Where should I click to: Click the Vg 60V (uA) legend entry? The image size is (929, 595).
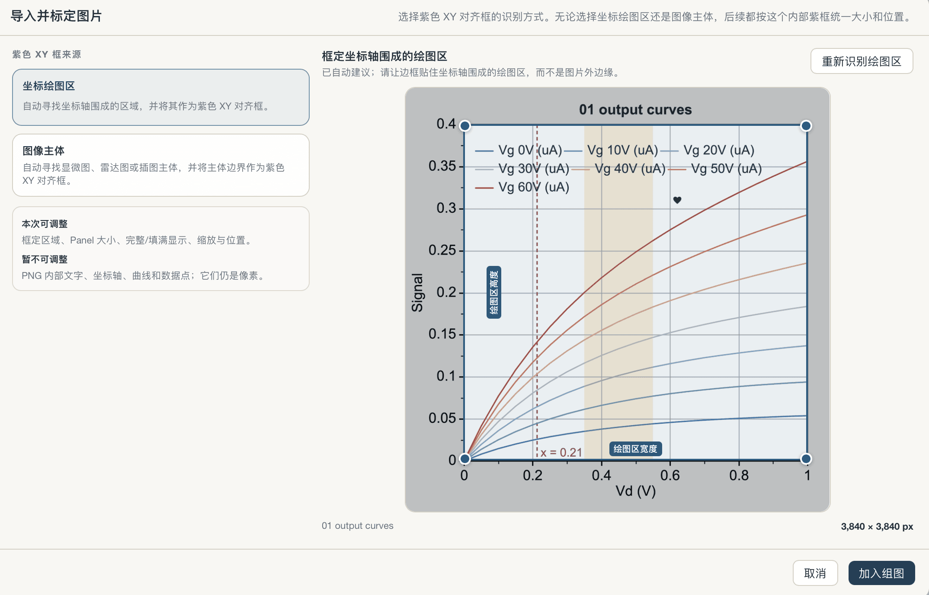pyautogui.click(x=522, y=187)
